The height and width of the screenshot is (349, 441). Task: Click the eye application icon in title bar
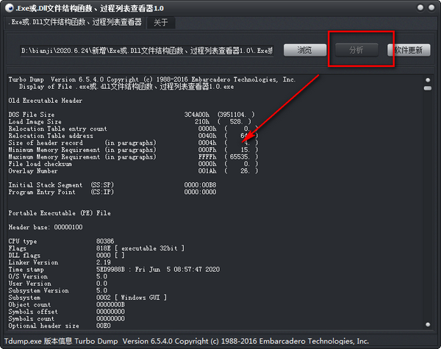pyautogui.click(x=10, y=8)
